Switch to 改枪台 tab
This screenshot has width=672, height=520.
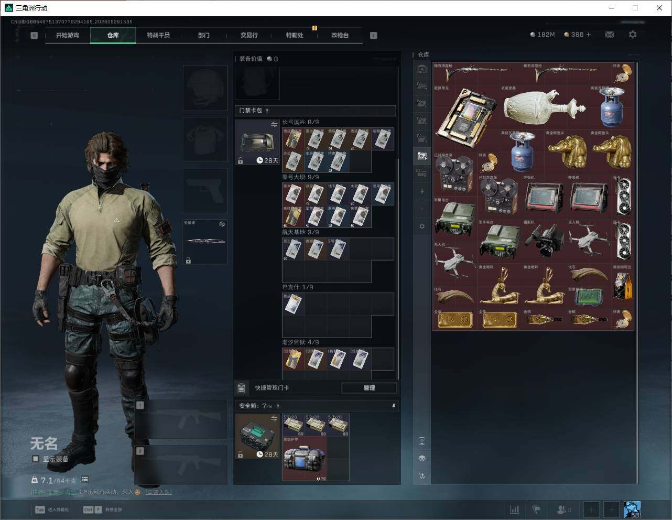(x=340, y=35)
